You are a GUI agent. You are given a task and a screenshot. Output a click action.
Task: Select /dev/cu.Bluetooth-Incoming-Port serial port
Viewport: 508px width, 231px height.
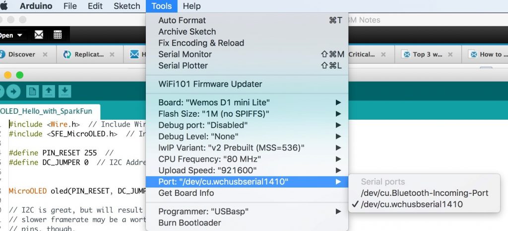point(425,193)
